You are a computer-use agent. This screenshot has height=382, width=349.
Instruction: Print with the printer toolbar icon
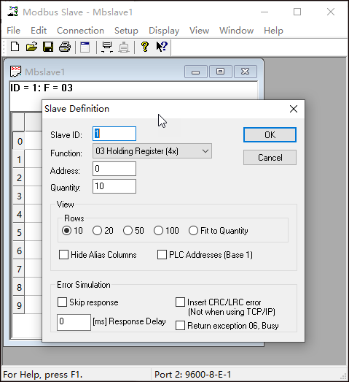tap(65, 47)
